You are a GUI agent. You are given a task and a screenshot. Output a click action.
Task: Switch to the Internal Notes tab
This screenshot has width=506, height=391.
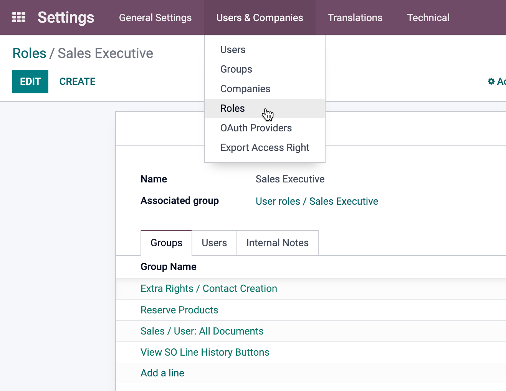pyautogui.click(x=277, y=242)
